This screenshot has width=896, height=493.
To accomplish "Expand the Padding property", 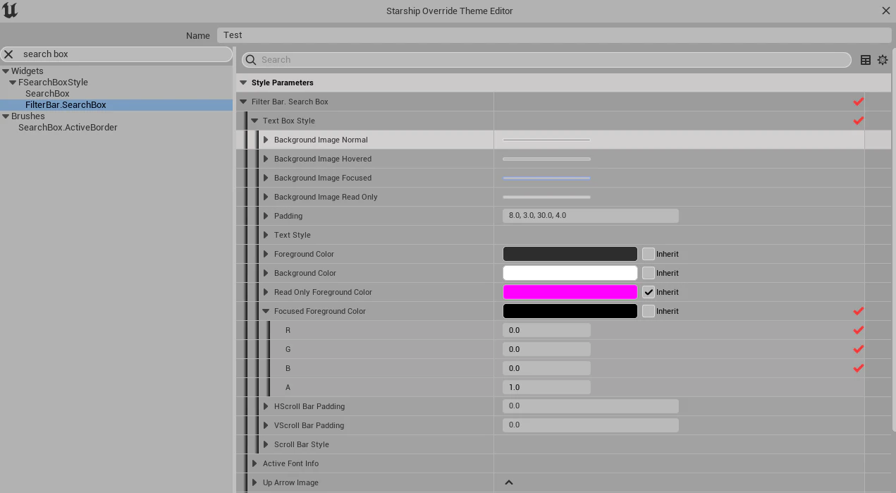I will coord(266,216).
